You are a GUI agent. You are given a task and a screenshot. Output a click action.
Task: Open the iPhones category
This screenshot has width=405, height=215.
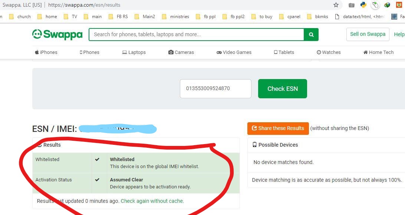pos(46,52)
